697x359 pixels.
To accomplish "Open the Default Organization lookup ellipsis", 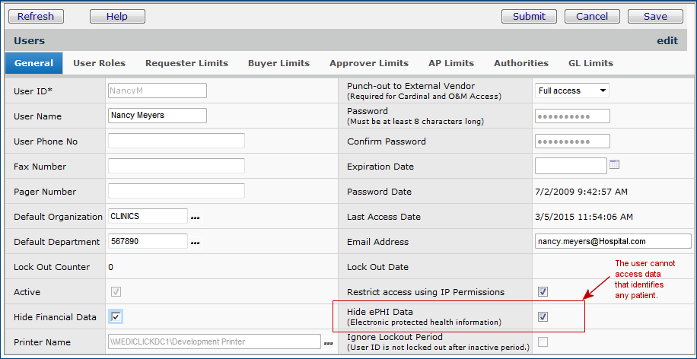I will 196,218.
